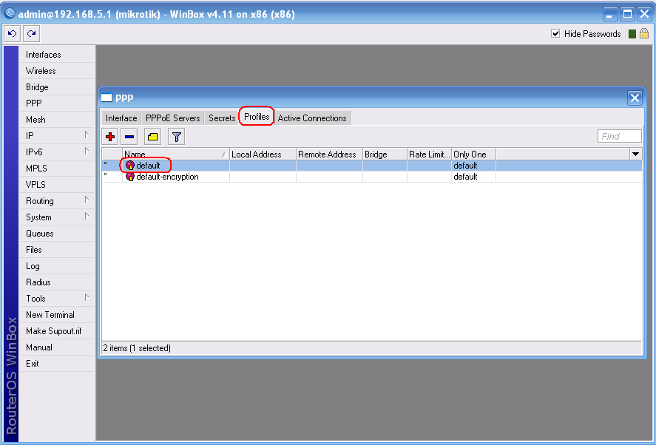
Task: Open the Queues menu
Action: [56, 234]
